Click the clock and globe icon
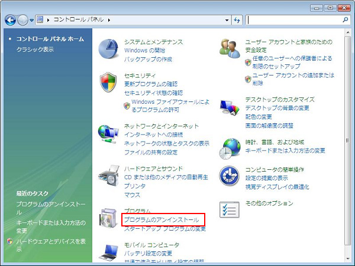 (x=230, y=149)
